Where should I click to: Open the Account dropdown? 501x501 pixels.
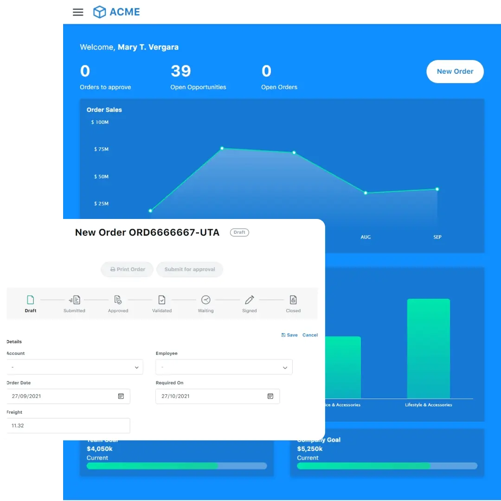(74, 367)
